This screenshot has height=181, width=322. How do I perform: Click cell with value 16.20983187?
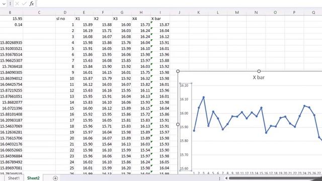tap(12, 120)
